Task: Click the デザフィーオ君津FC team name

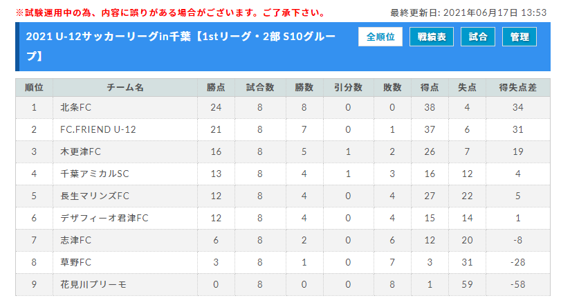Action: [104, 218]
